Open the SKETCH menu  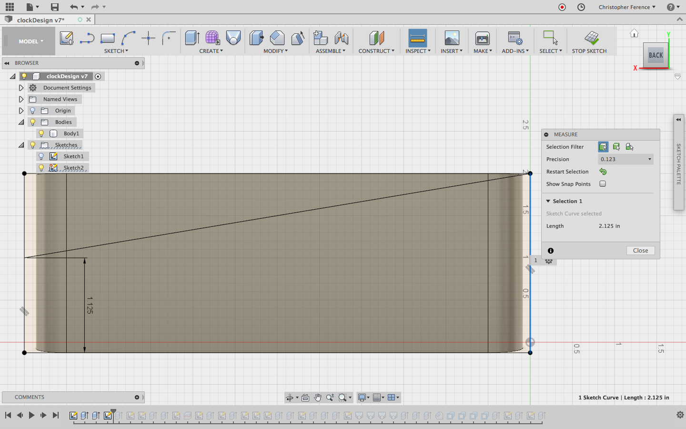pos(116,51)
